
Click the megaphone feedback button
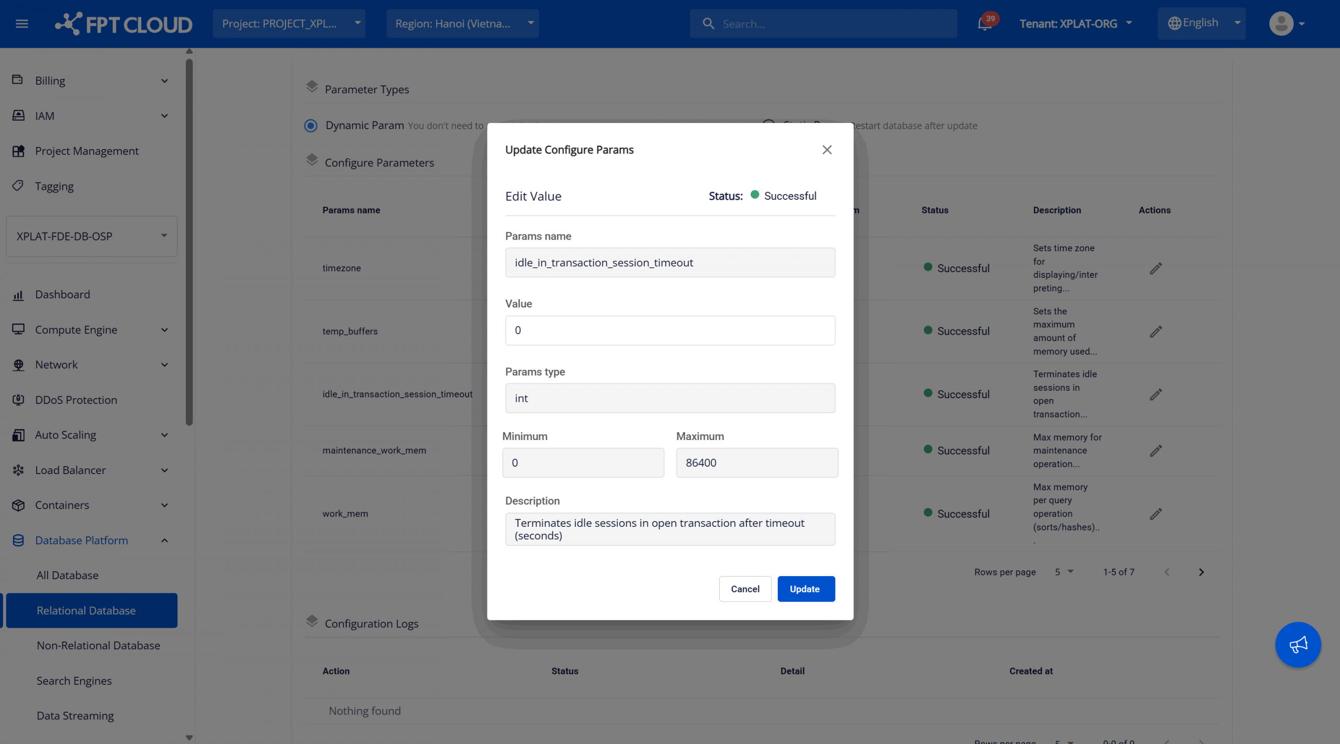tap(1298, 645)
